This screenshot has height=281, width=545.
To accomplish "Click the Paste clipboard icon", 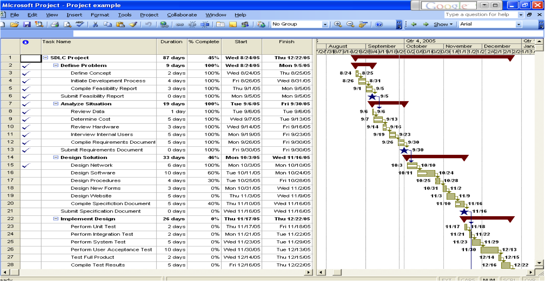I will 120,24.
